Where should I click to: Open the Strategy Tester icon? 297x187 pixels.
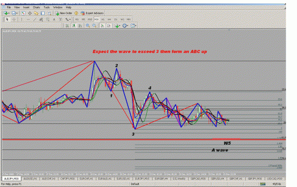pyautogui.click(x=49, y=13)
